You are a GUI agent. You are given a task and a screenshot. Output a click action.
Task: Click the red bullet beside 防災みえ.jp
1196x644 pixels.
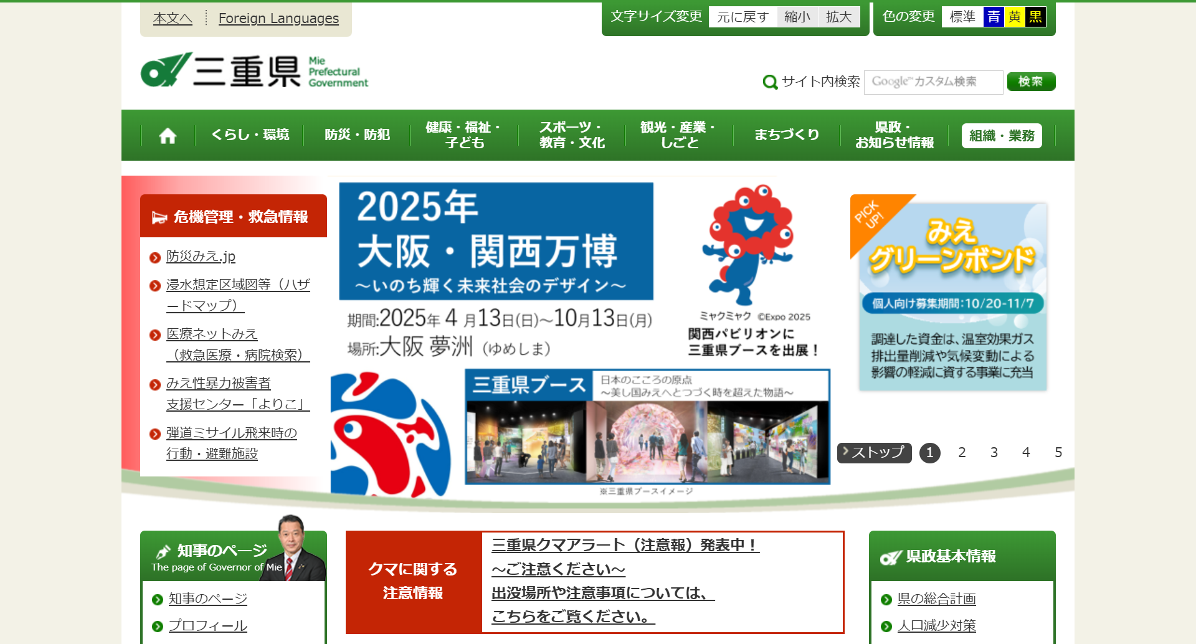(156, 258)
